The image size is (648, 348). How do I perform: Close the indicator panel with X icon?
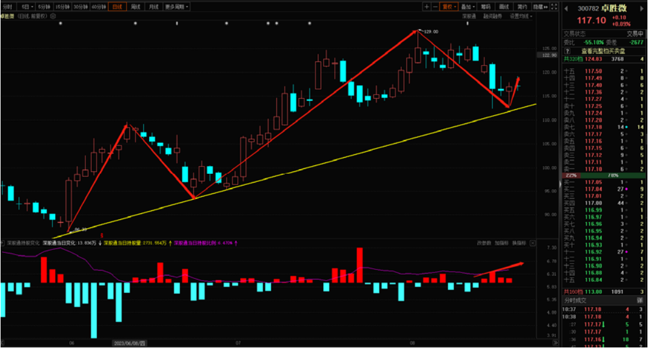(x=533, y=243)
